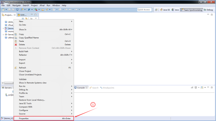The image size is (216, 121).
Task: Maximize the Console panel
Action: 212,87
